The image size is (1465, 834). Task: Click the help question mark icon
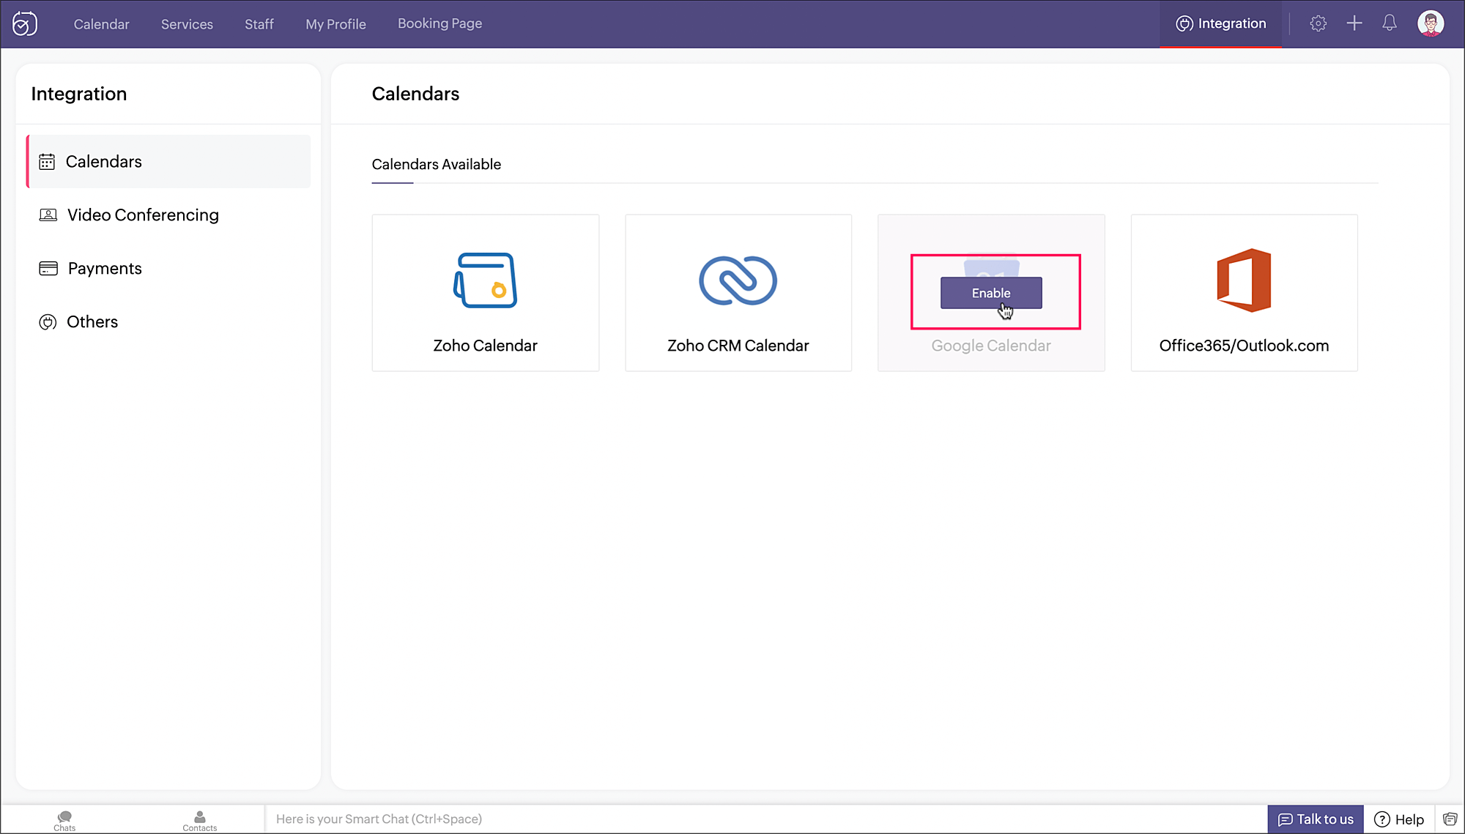point(1382,819)
